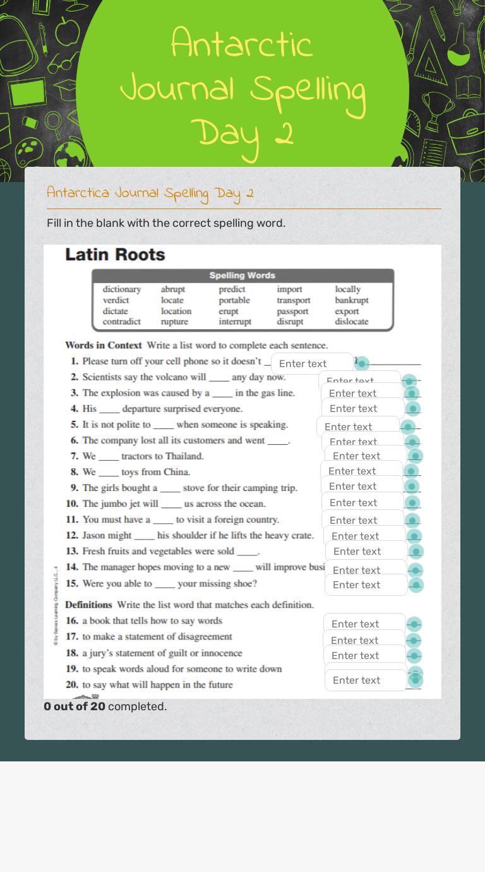Click the answer box for 'tractors to Thailand' sentence
This screenshot has height=872, width=485.
coord(366,456)
